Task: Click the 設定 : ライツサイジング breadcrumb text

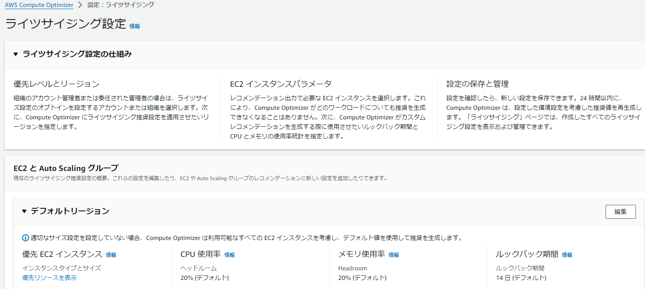Action: [121, 5]
